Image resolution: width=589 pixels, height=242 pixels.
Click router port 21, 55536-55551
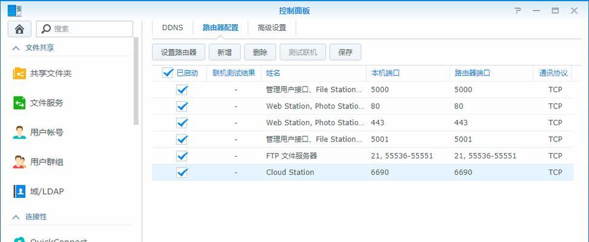485,155
